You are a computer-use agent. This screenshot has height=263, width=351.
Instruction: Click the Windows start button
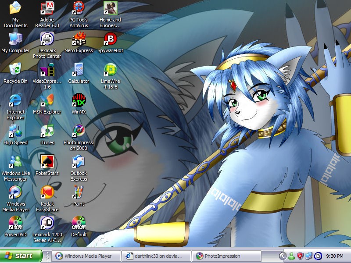coord(21,256)
